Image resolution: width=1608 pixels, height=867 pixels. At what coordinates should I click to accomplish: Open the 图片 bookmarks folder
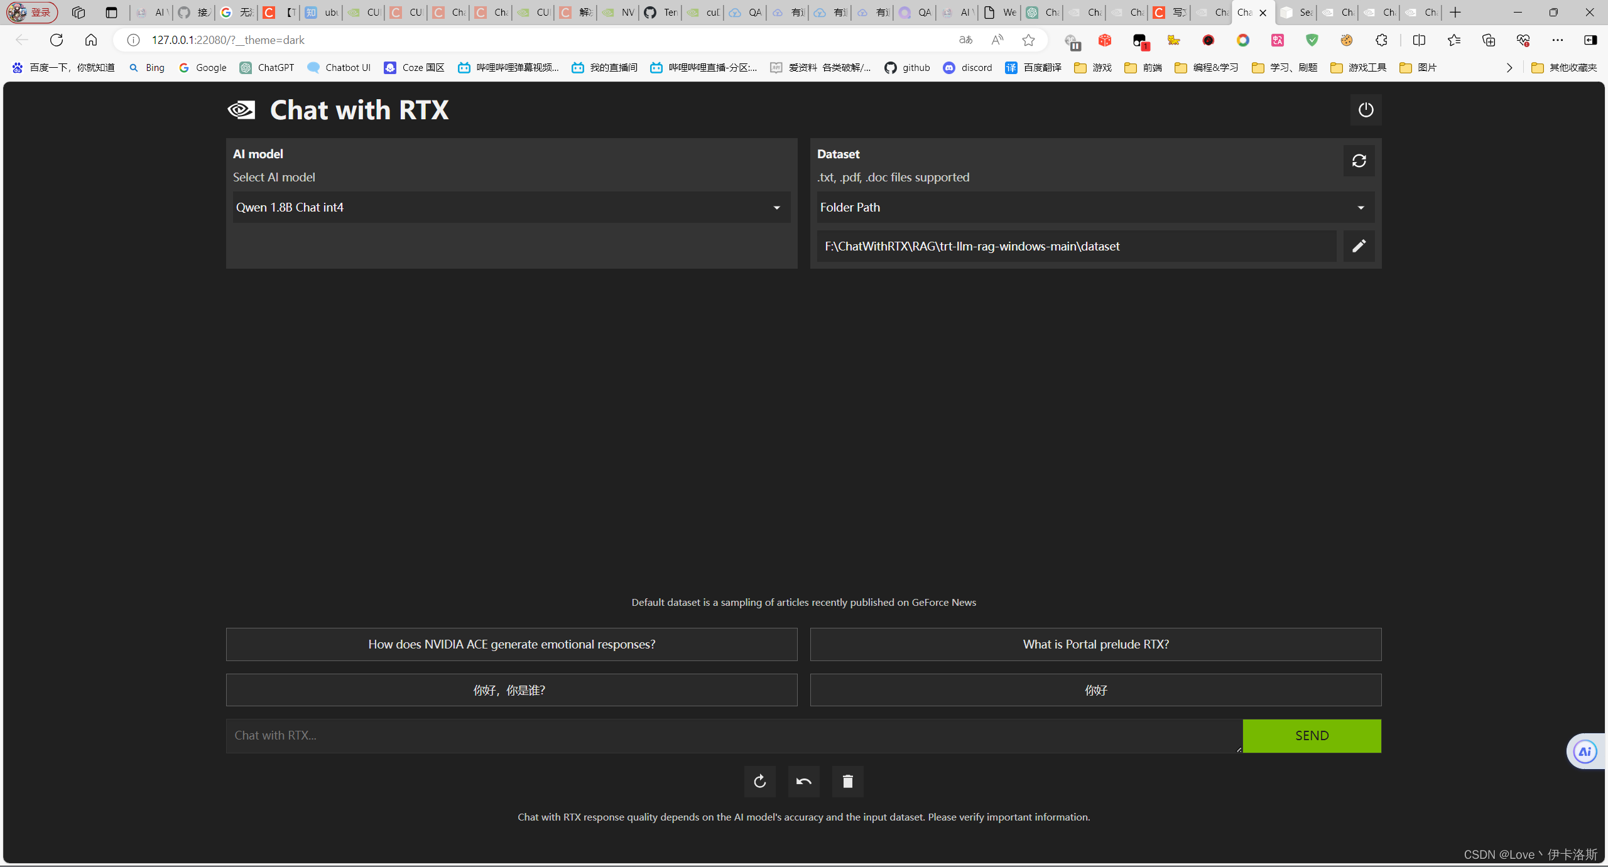point(1418,68)
